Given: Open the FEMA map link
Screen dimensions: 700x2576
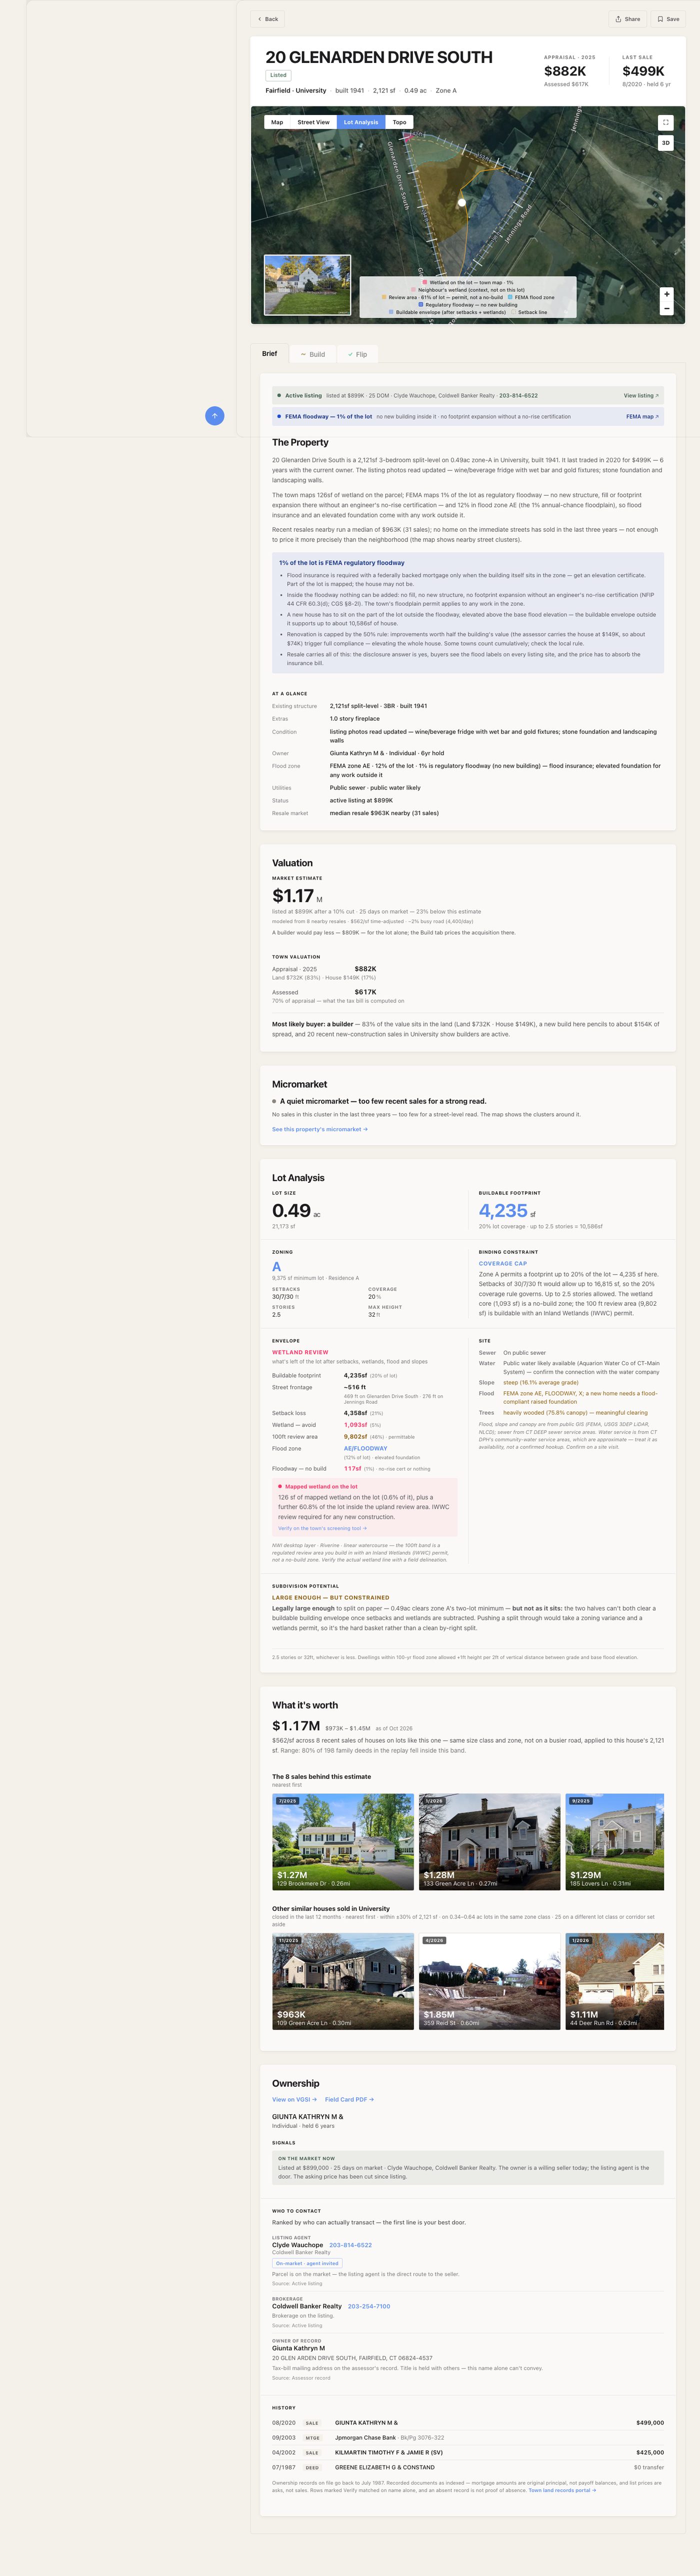Looking at the screenshot, I should (x=642, y=416).
